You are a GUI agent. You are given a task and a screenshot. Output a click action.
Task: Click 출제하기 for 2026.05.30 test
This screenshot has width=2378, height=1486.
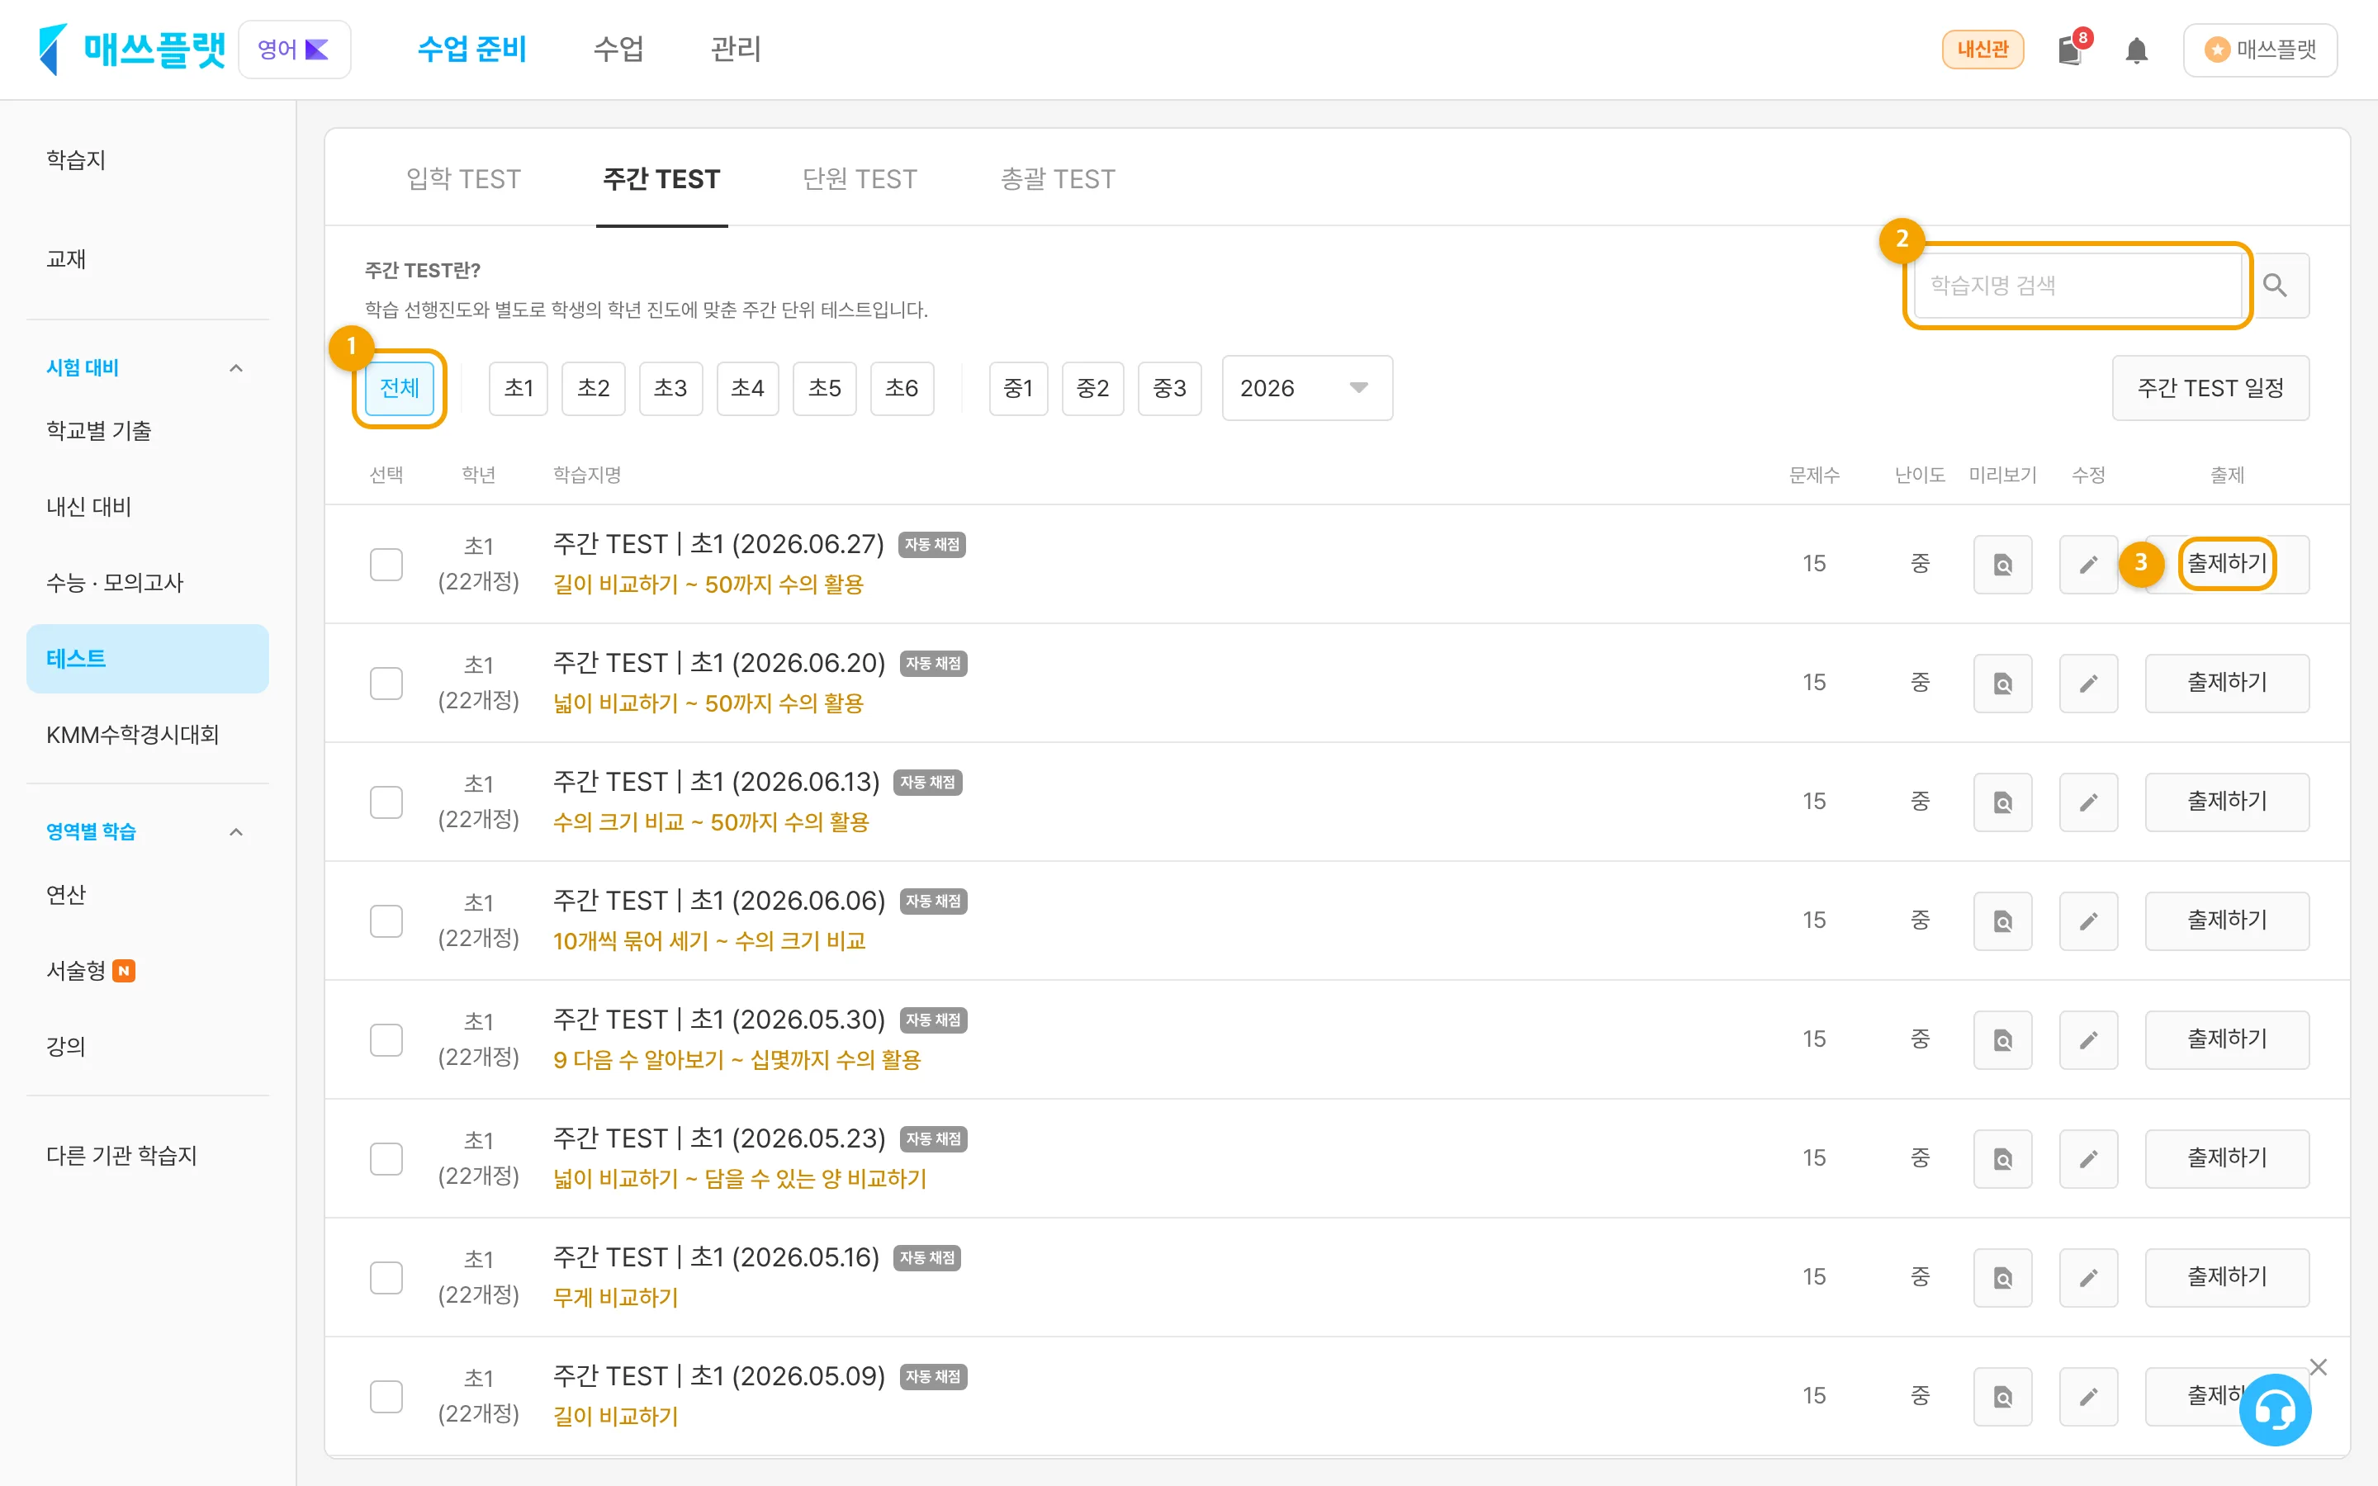pyautogui.click(x=2227, y=1040)
